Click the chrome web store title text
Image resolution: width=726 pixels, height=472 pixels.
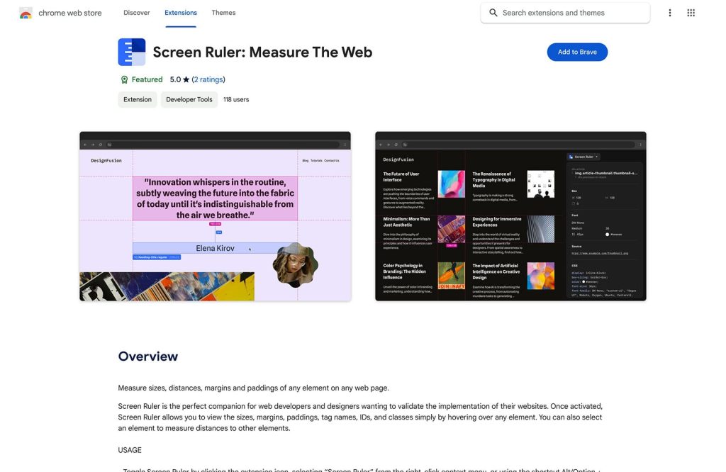tap(70, 13)
